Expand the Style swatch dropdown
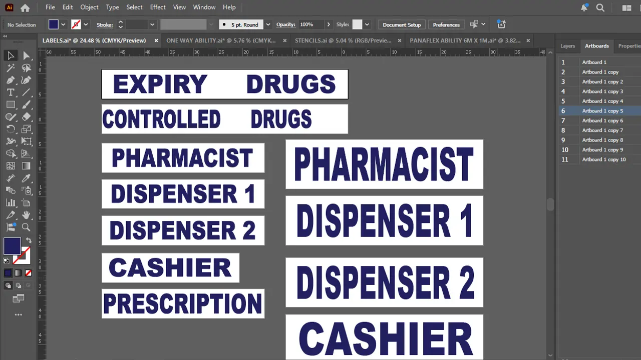This screenshot has height=360, width=641. (x=367, y=24)
